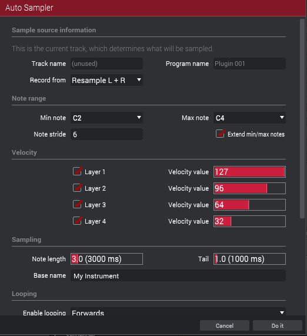Click the Velocity value label beside Layer 3

[188, 205]
